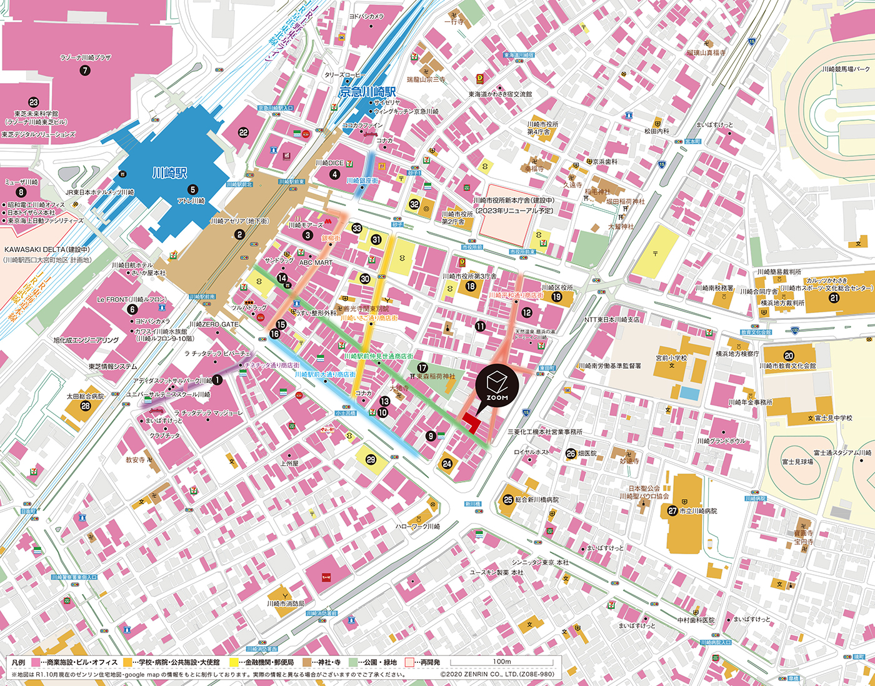The image size is (875, 686).
Task: Click the brown 神社・寺 legend swatch
Action: tap(306, 662)
